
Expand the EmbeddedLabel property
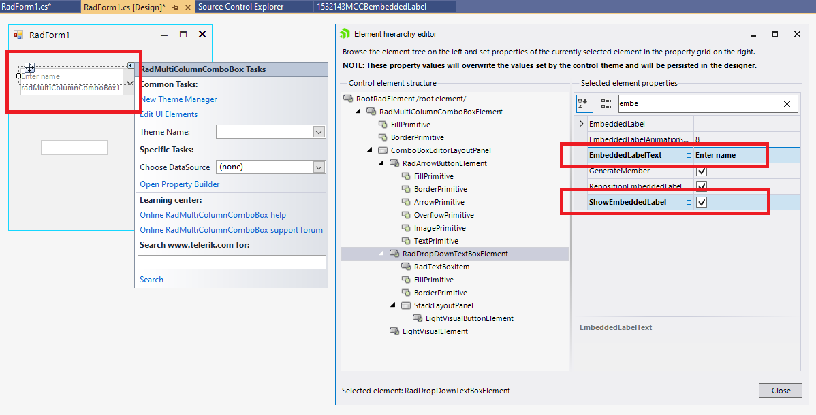click(x=581, y=124)
